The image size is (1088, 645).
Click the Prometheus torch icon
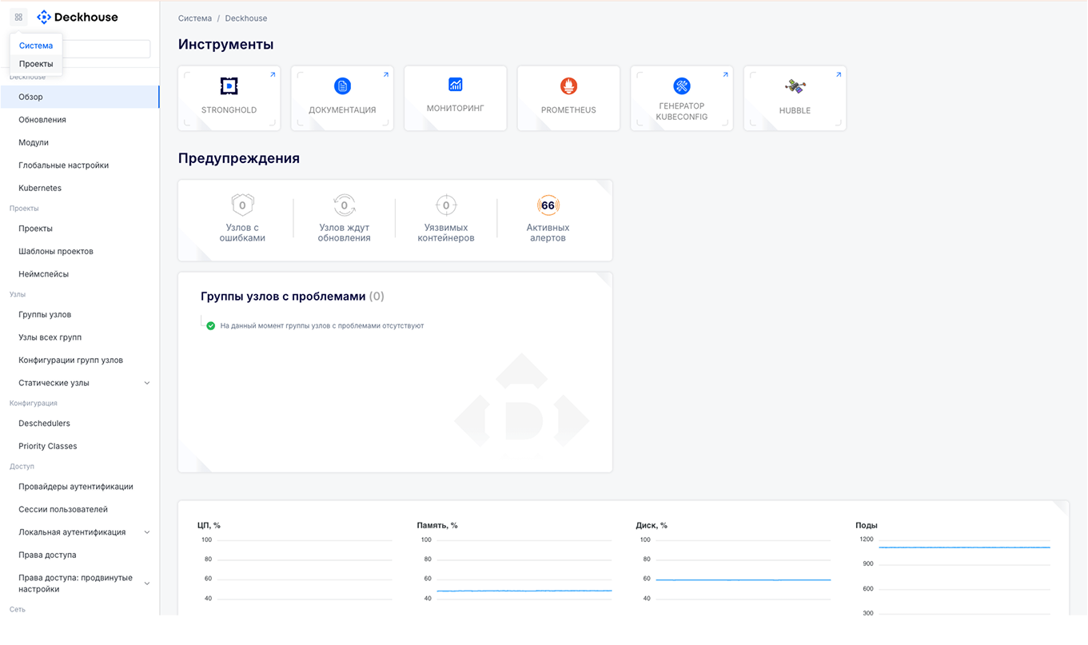coord(568,86)
